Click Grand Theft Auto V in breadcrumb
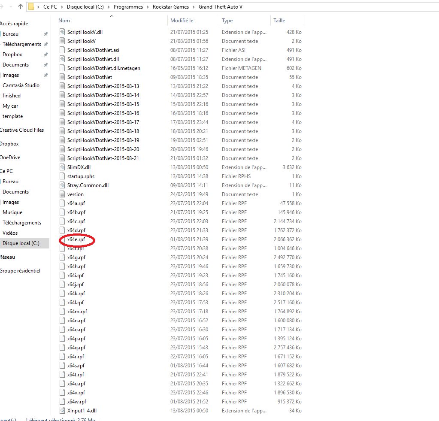 pos(220,7)
